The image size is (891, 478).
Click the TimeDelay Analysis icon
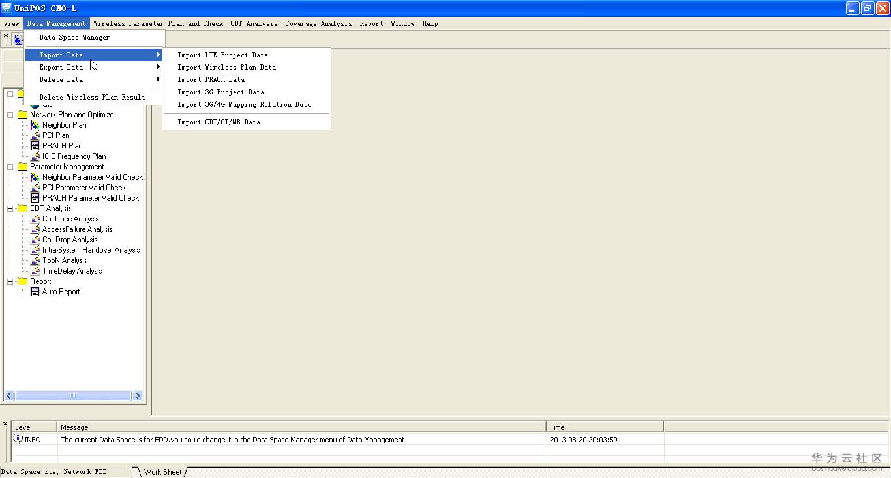[x=35, y=271]
